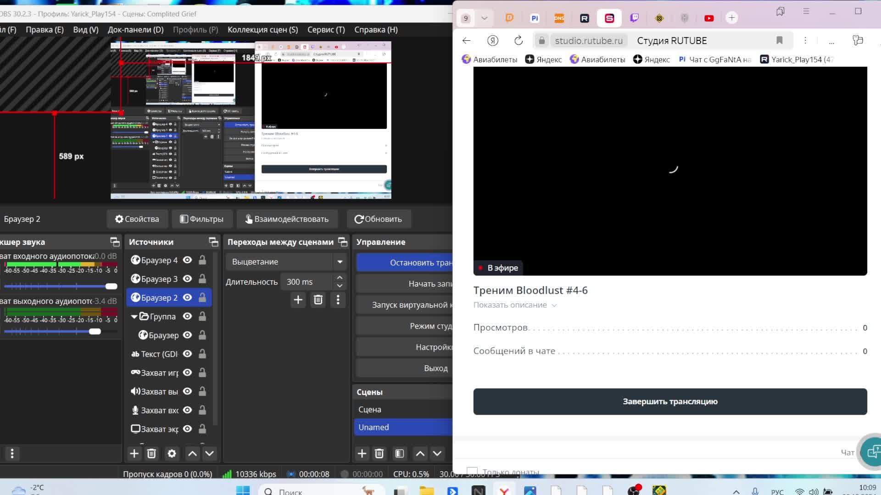Stop the stream with Остановить трансляцию
The height and width of the screenshot is (495, 881).
pos(405,263)
